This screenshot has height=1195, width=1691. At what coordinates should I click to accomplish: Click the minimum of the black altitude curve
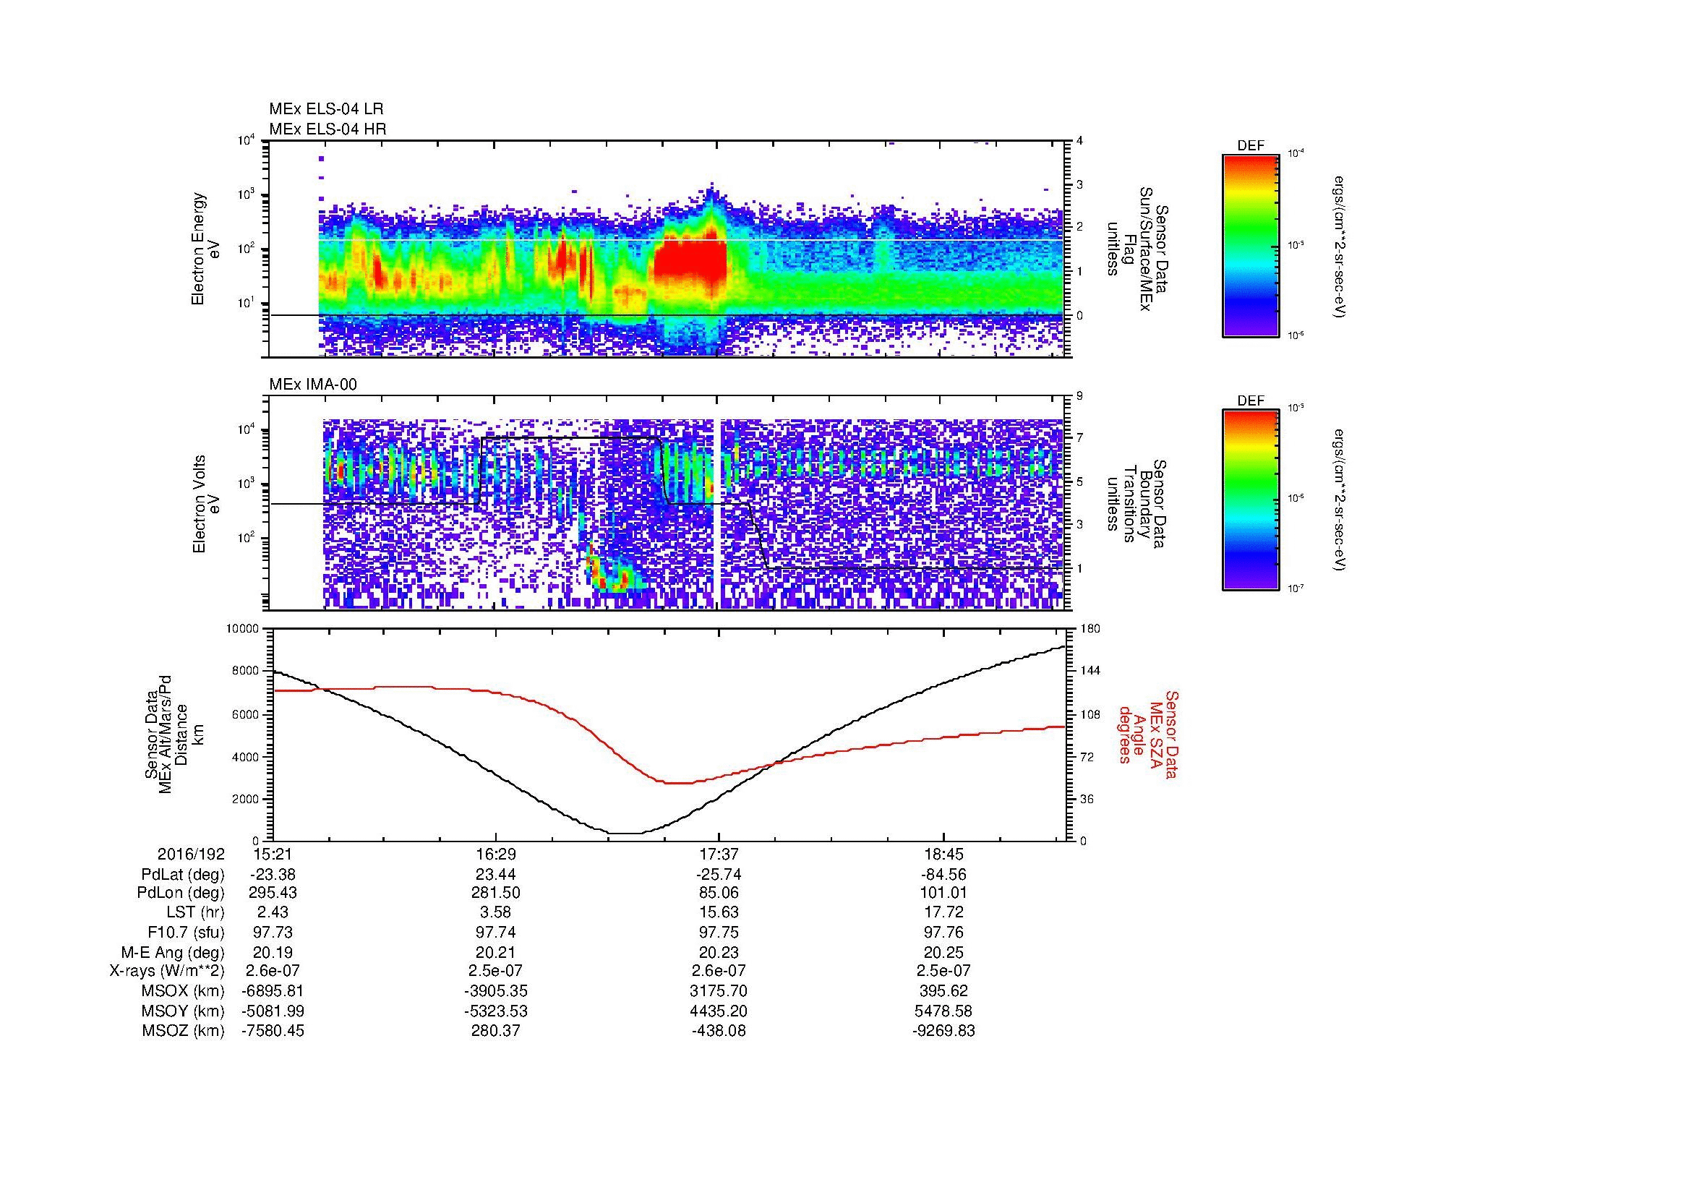[x=626, y=833]
